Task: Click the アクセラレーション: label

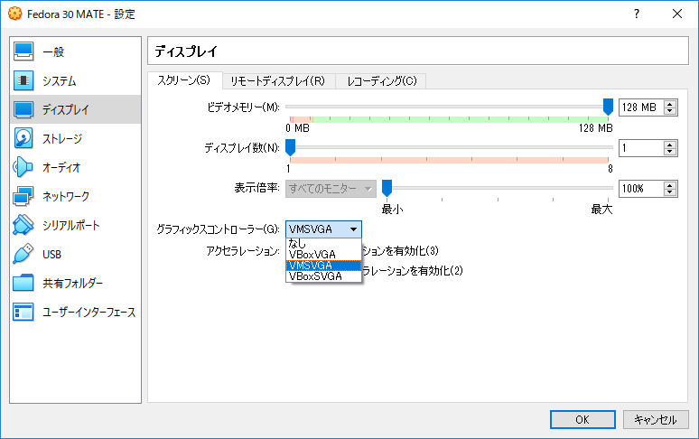Action: point(243,251)
